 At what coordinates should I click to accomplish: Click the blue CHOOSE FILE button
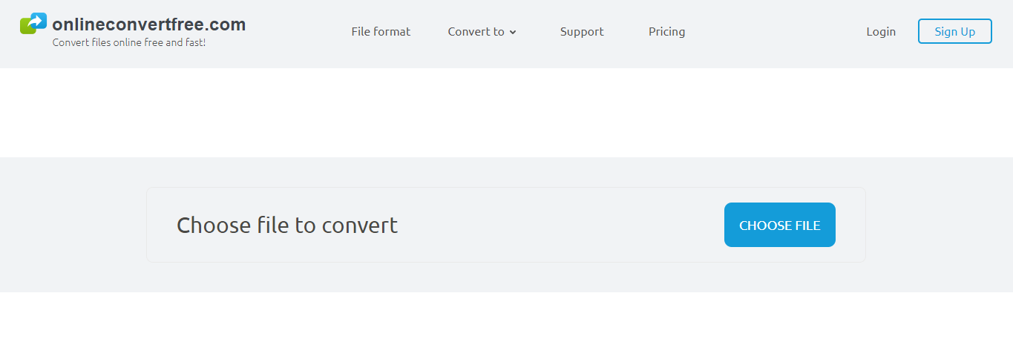(779, 225)
